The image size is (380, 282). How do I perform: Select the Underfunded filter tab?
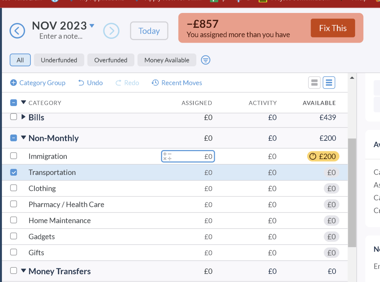pos(59,60)
